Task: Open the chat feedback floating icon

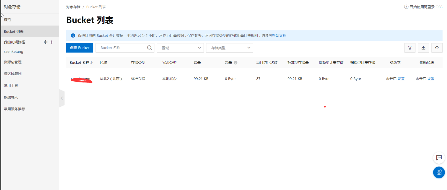Action: click(x=439, y=158)
